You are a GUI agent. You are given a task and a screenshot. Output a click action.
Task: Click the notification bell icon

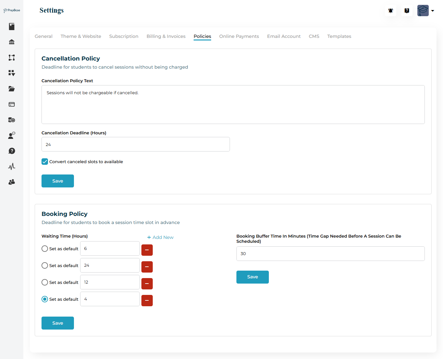point(390,11)
